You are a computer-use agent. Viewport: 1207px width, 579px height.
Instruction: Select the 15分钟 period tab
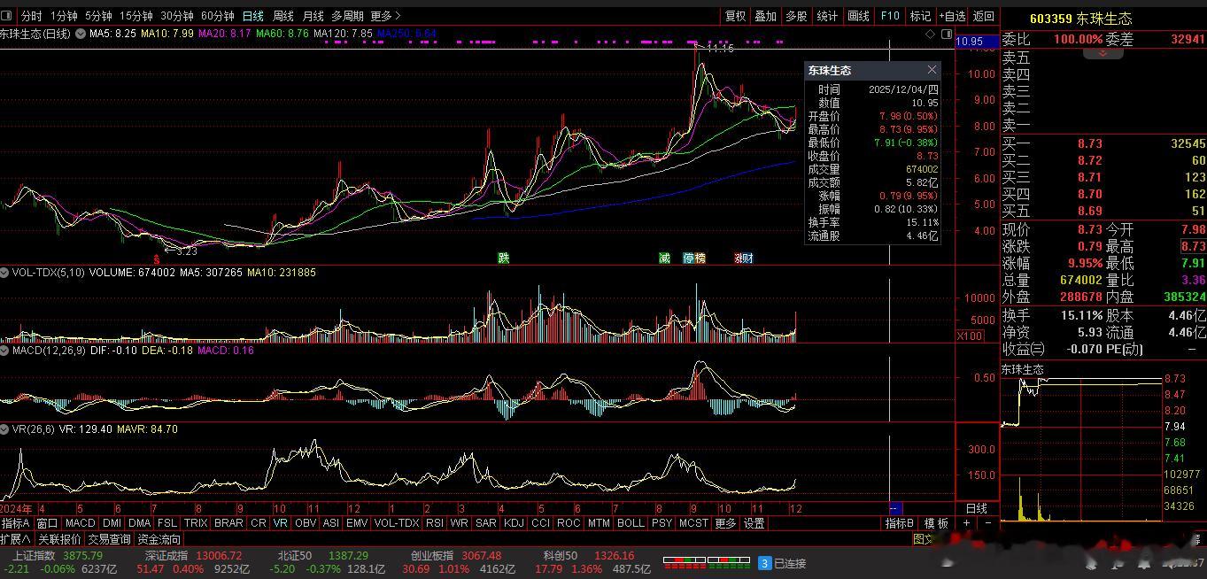135,16
